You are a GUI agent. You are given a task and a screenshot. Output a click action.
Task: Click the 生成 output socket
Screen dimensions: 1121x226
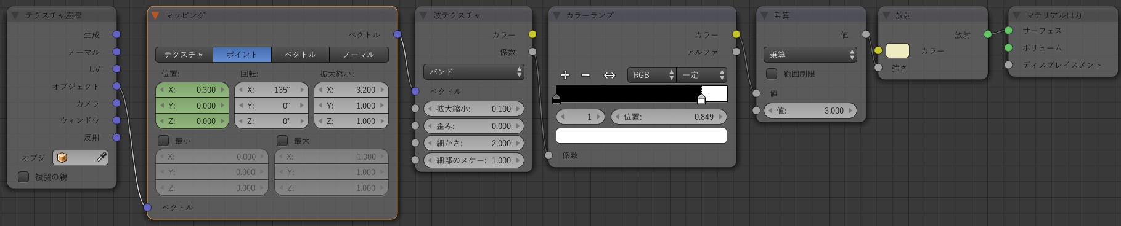[116, 34]
